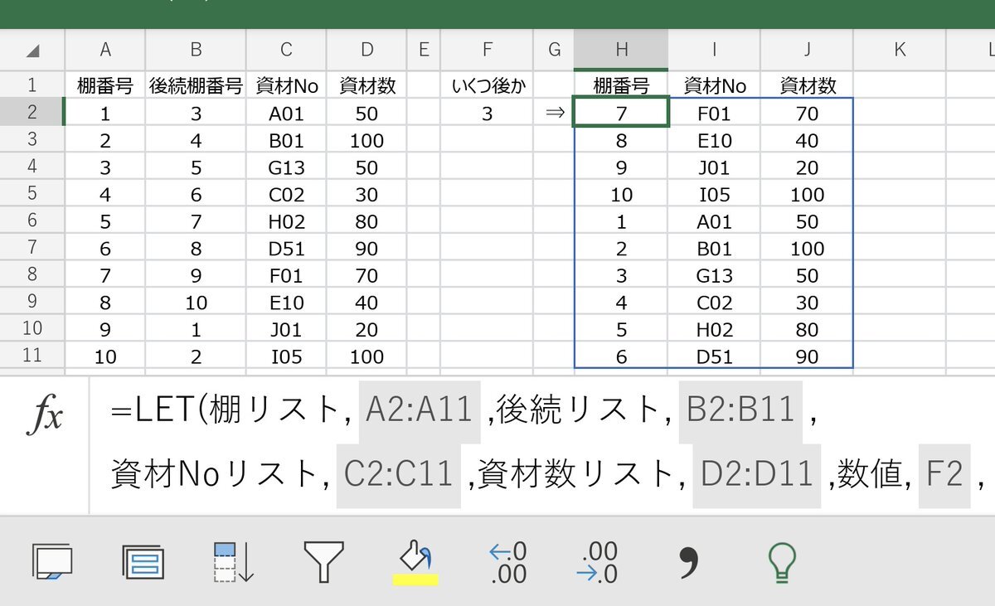Select column B header

[196, 50]
